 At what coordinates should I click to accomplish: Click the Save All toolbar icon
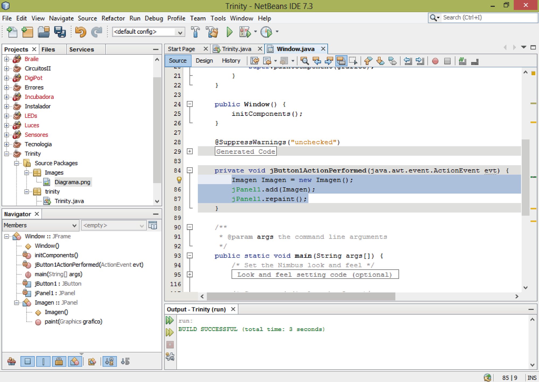60,32
